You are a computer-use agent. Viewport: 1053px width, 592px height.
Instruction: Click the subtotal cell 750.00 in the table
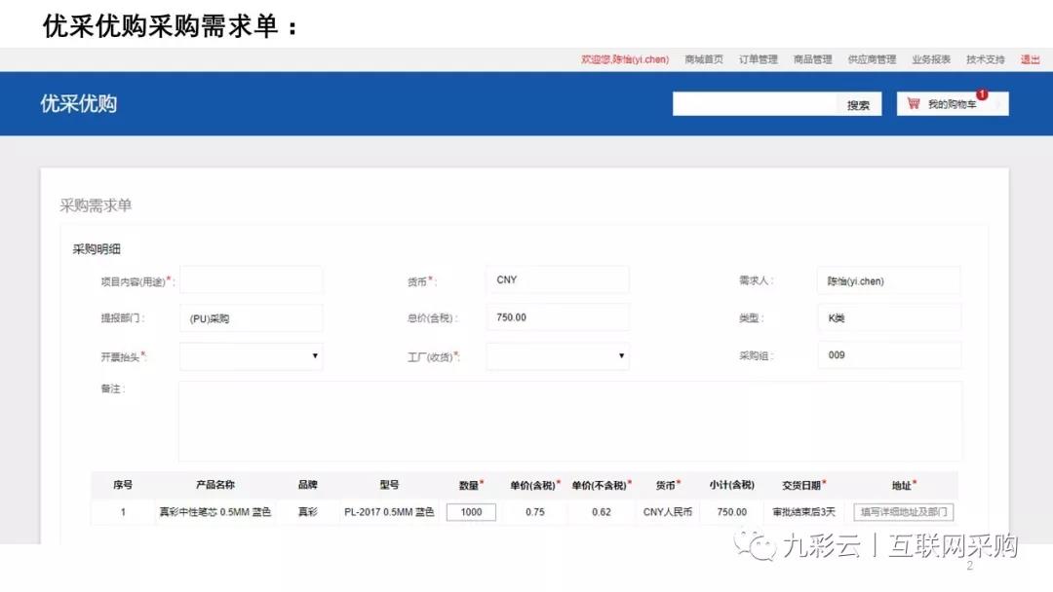click(731, 512)
